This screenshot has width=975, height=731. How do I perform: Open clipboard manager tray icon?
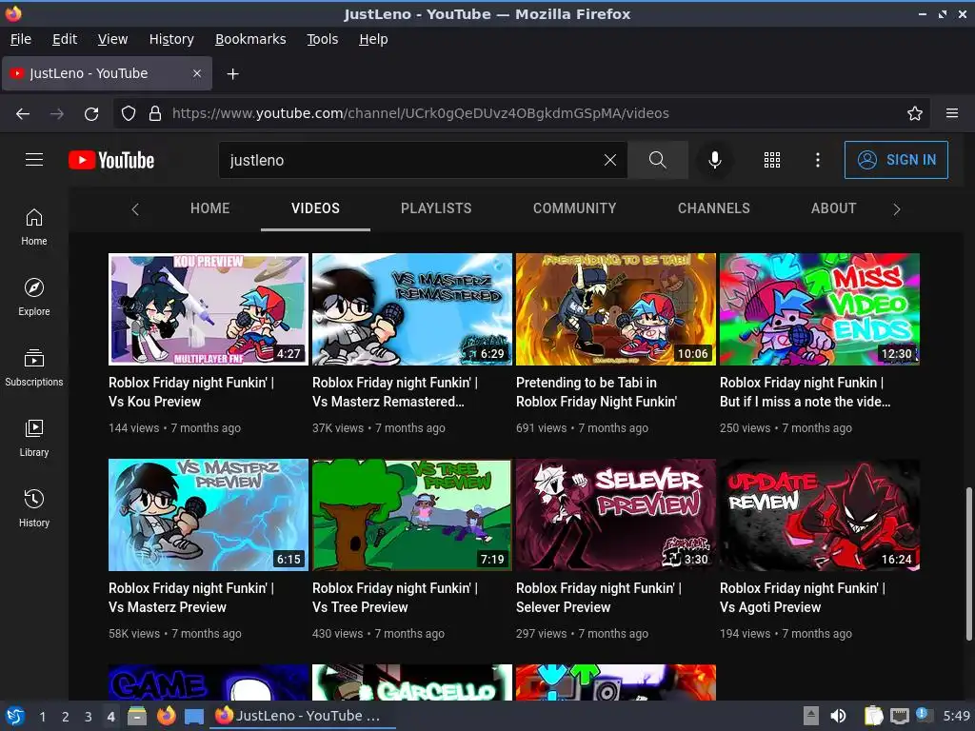(x=874, y=716)
